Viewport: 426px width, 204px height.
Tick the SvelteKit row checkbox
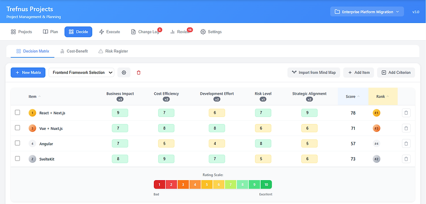(17, 158)
